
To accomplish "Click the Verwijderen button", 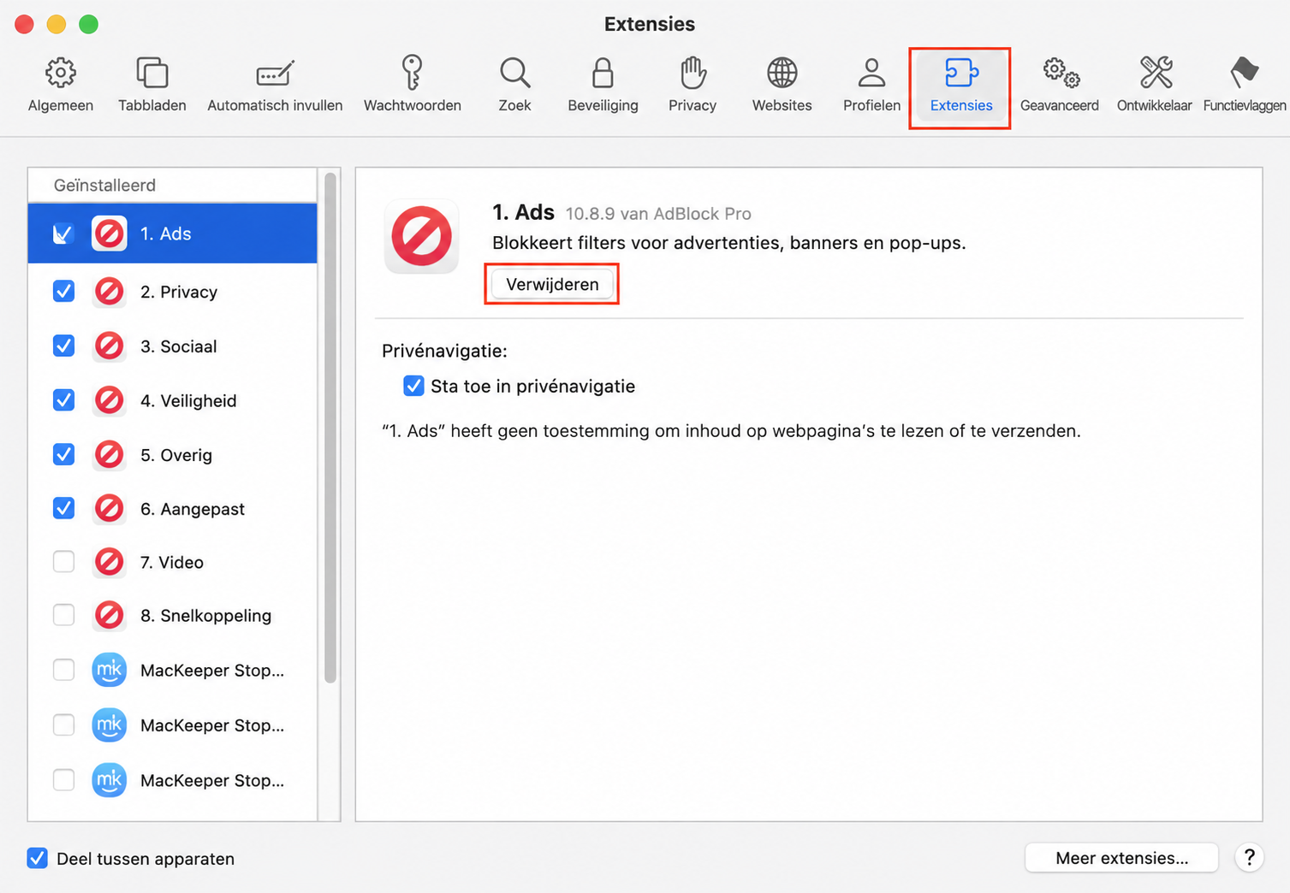I will [552, 284].
